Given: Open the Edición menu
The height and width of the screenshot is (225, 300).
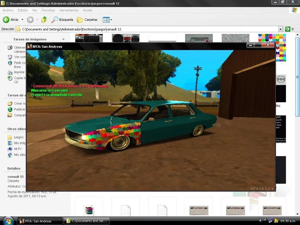Looking at the screenshot, I should [23, 10].
